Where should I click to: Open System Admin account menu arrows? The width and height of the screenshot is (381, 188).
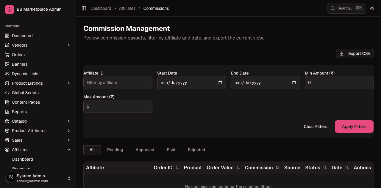tap(69, 178)
